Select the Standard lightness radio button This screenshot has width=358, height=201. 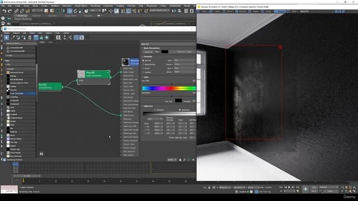154,110
